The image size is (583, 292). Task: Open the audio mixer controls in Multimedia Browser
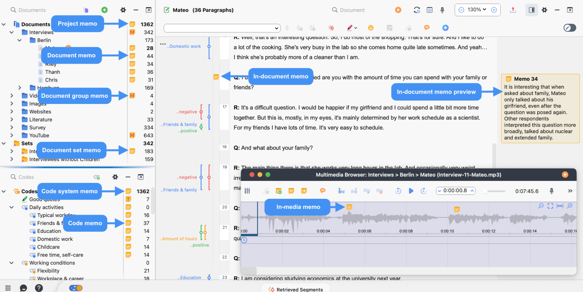coord(247,191)
